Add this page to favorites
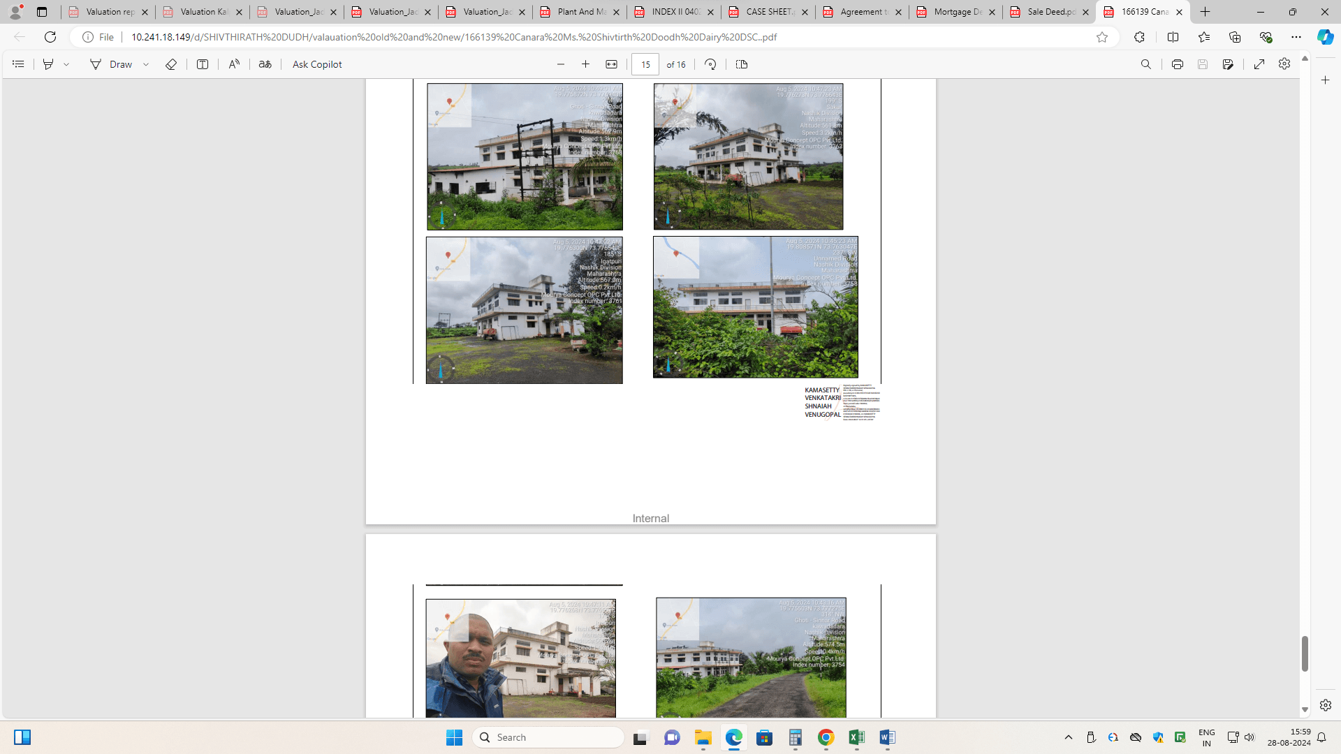The height and width of the screenshot is (754, 1341). [1102, 37]
